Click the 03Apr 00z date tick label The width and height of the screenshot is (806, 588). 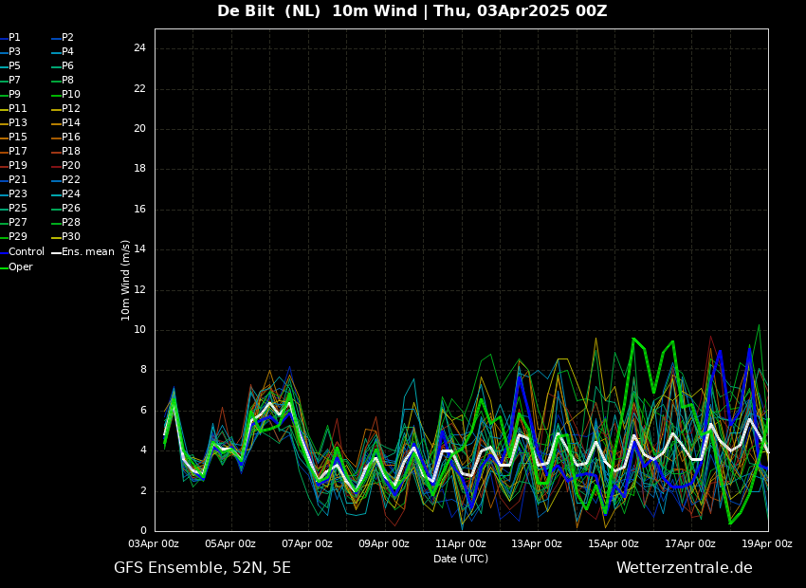click(x=154, y=544)
